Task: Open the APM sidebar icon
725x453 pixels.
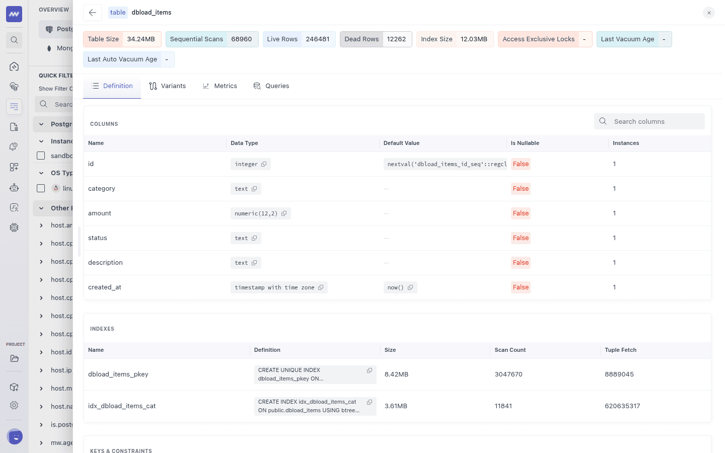Action: pos(14,87)
